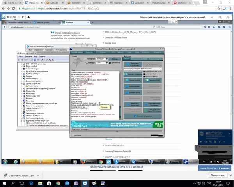
Task: Open Ваши беседы chat bar
Action: 214,168
